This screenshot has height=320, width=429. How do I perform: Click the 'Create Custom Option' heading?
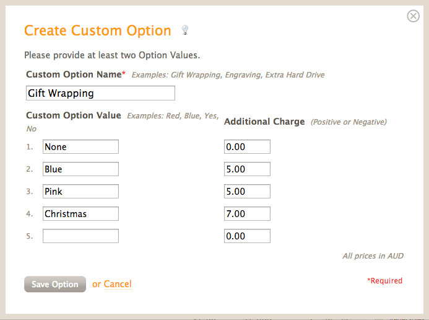(97, 30)
